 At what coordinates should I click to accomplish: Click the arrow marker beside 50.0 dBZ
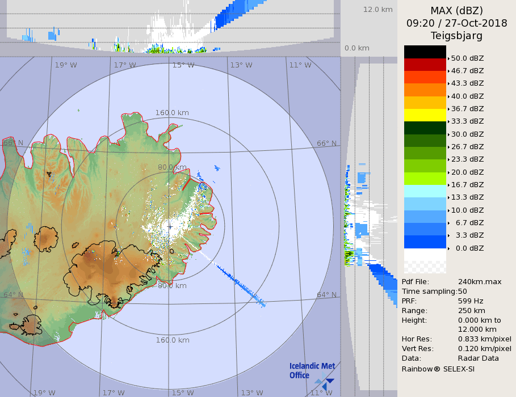(448, 58)
